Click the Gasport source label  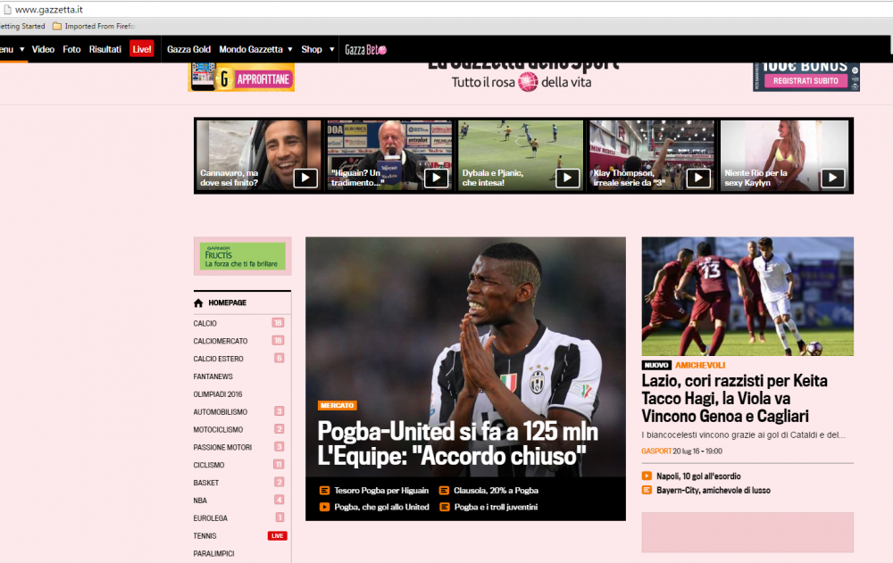point(656,451)
